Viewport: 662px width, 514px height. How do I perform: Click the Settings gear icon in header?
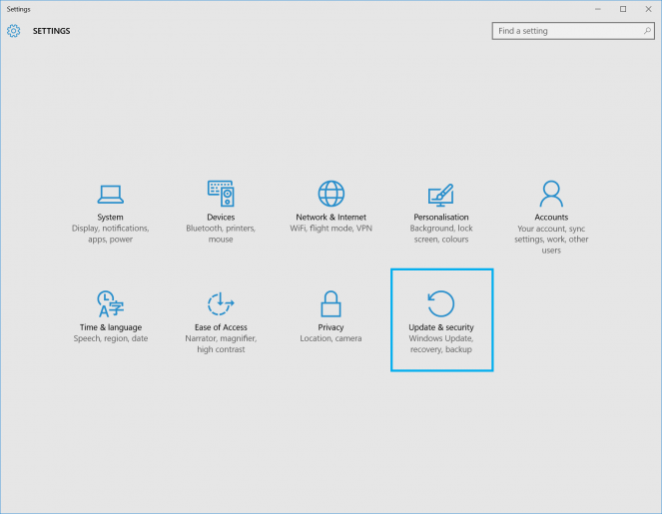14,31
